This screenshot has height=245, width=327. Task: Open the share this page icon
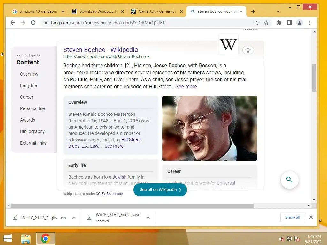point(256,23)
